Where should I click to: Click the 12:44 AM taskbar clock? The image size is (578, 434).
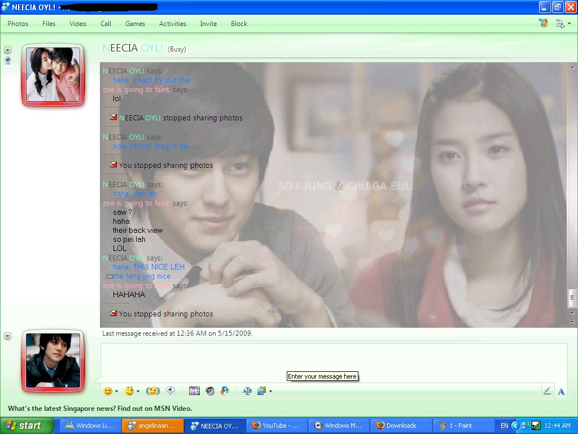pyautogui.click(x=557, y=426)
